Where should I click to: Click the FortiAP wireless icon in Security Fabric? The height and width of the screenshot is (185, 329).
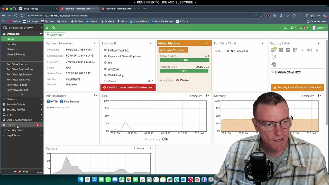[310, 50]
